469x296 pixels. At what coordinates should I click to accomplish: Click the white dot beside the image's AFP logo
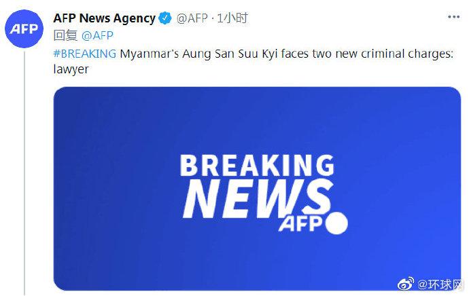[338, 223]
